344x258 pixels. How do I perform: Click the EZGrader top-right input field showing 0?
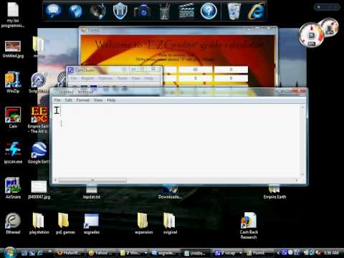[x=231, y=70]
